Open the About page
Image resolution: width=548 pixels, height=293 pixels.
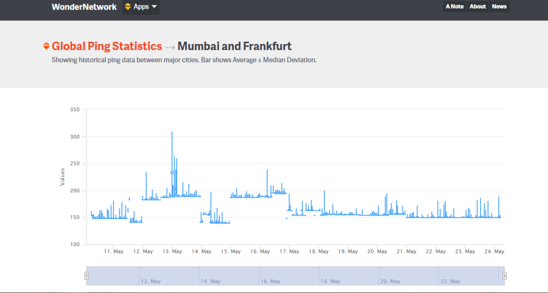click(x=477, y=6)
